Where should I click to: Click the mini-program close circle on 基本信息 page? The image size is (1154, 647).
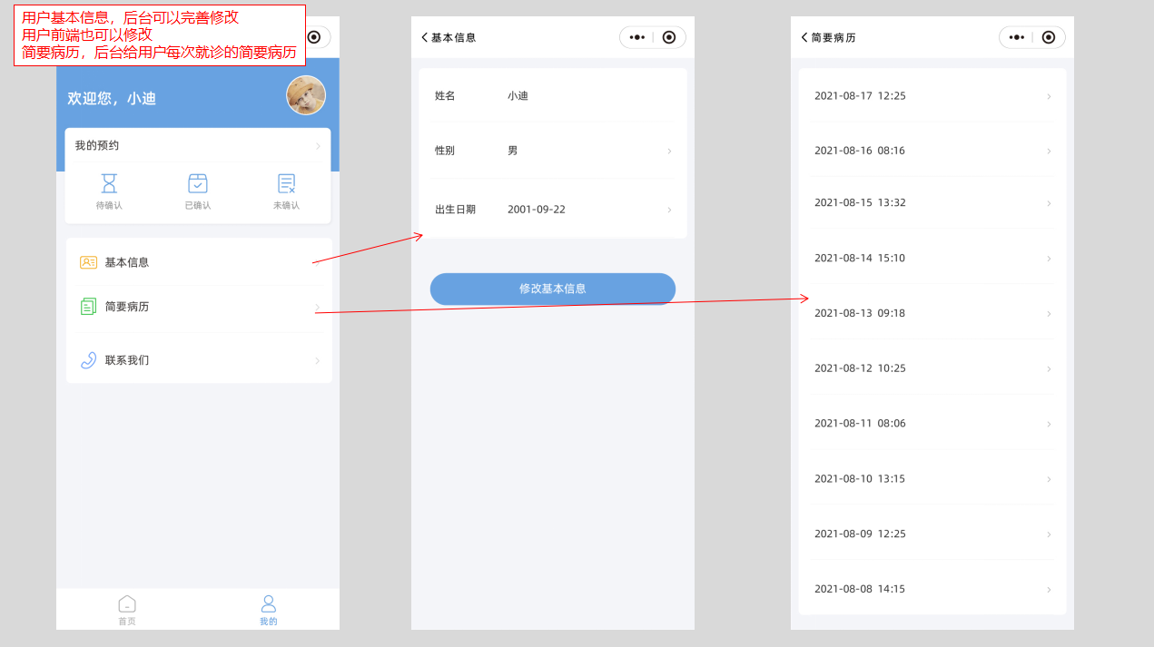[x=669, y=37]
